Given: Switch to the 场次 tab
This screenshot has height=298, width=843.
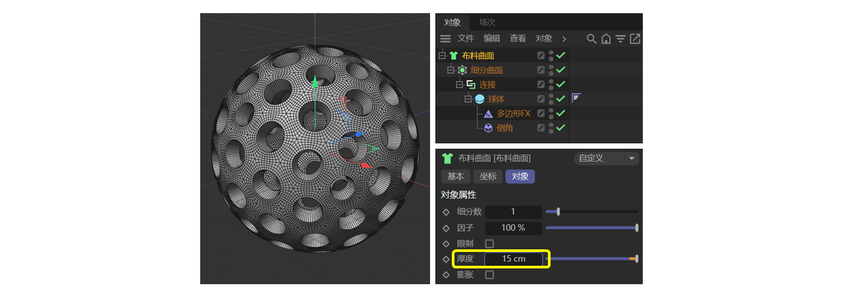Looking at the screenshot, I should [487, 22].
